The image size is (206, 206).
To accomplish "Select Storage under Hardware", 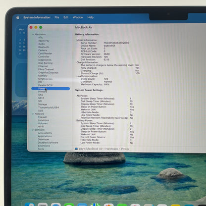I will (x=43, y=104).
